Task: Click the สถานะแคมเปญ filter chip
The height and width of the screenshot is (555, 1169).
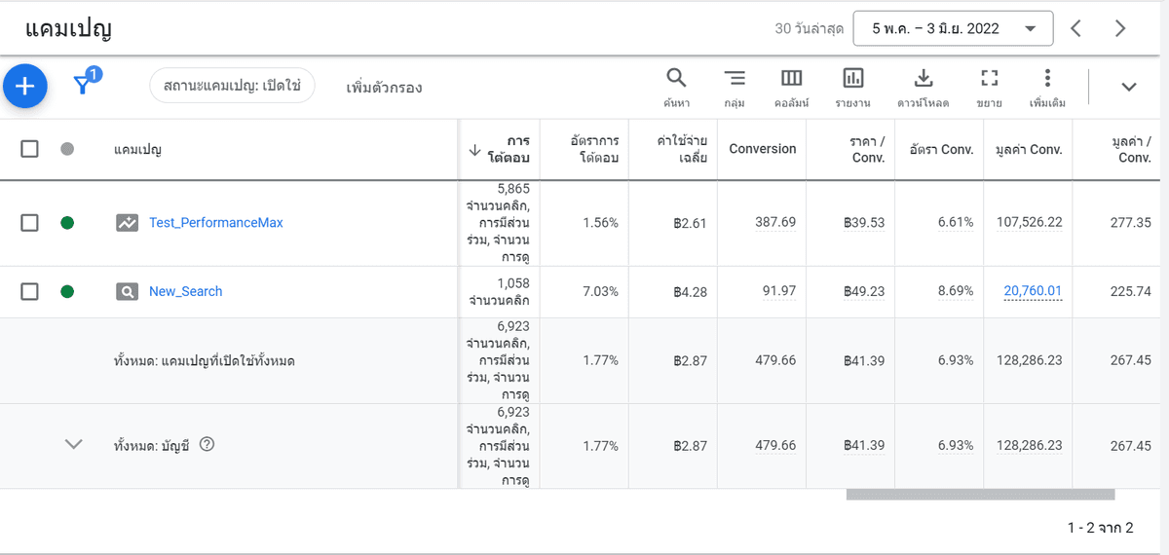Action: tap(232, 86)
